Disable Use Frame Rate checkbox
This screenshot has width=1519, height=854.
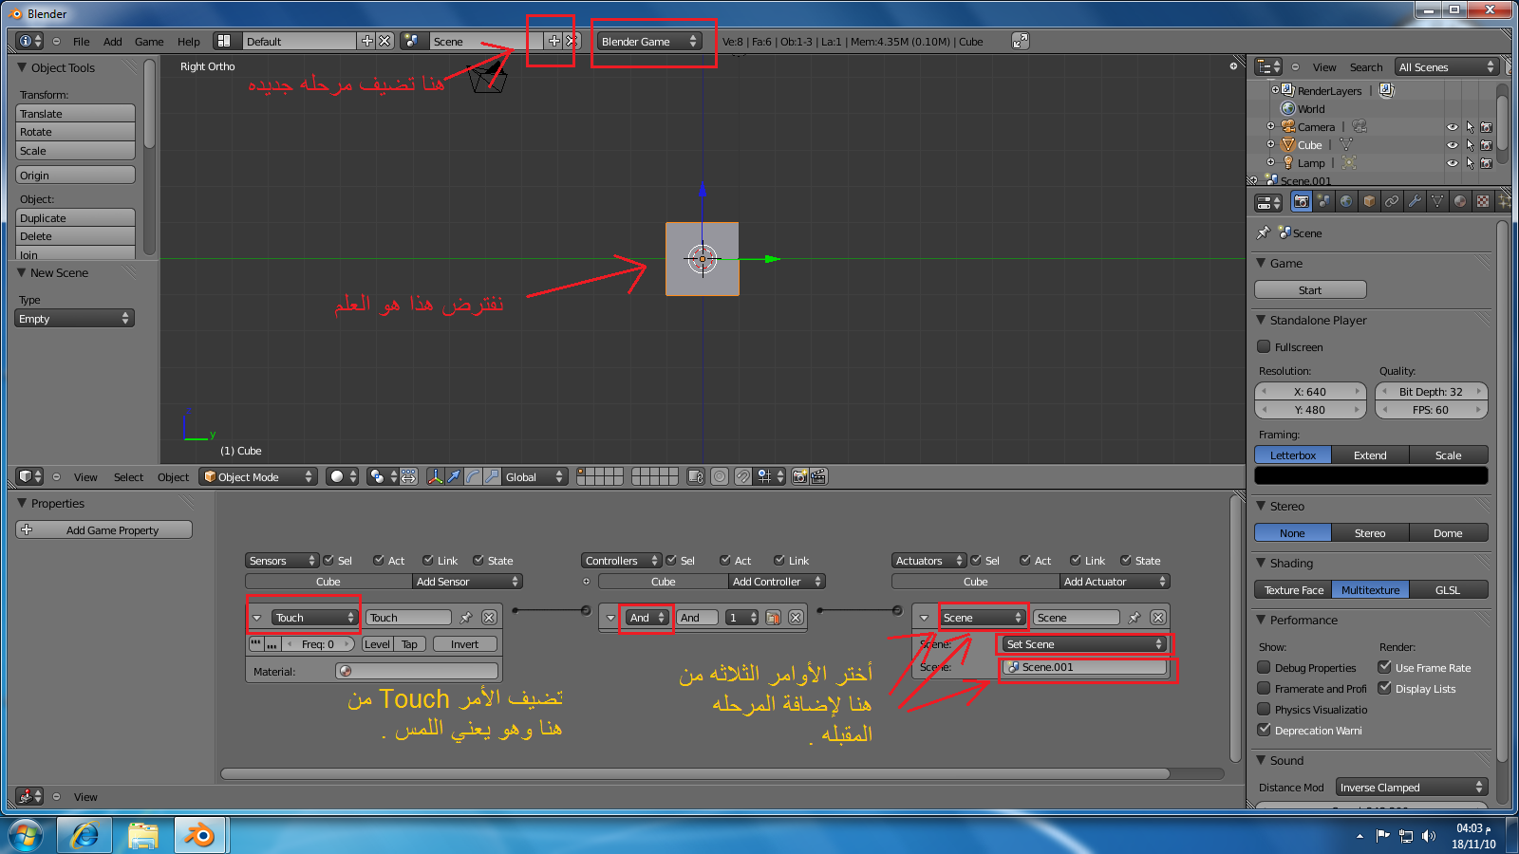[x=1384, y=667]
